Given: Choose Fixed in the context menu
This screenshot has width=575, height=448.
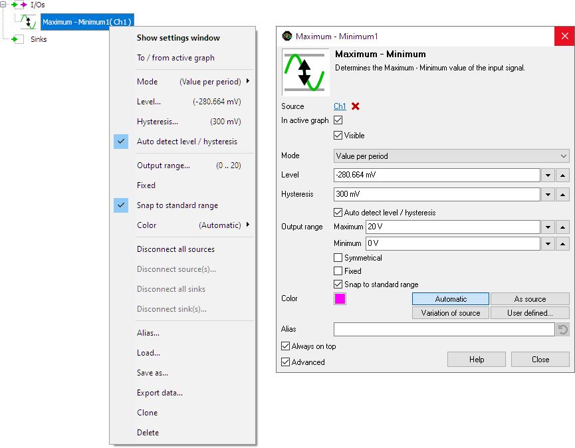Looking at the screenshot, I should point(183,185).
